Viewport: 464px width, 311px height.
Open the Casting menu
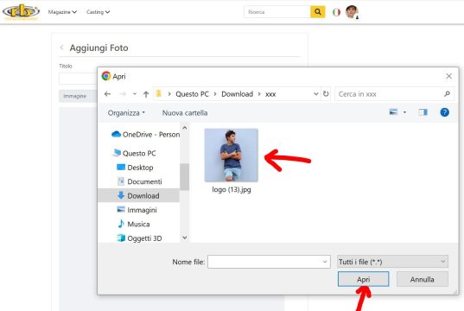pyautogui.click(x=98, y=12)
